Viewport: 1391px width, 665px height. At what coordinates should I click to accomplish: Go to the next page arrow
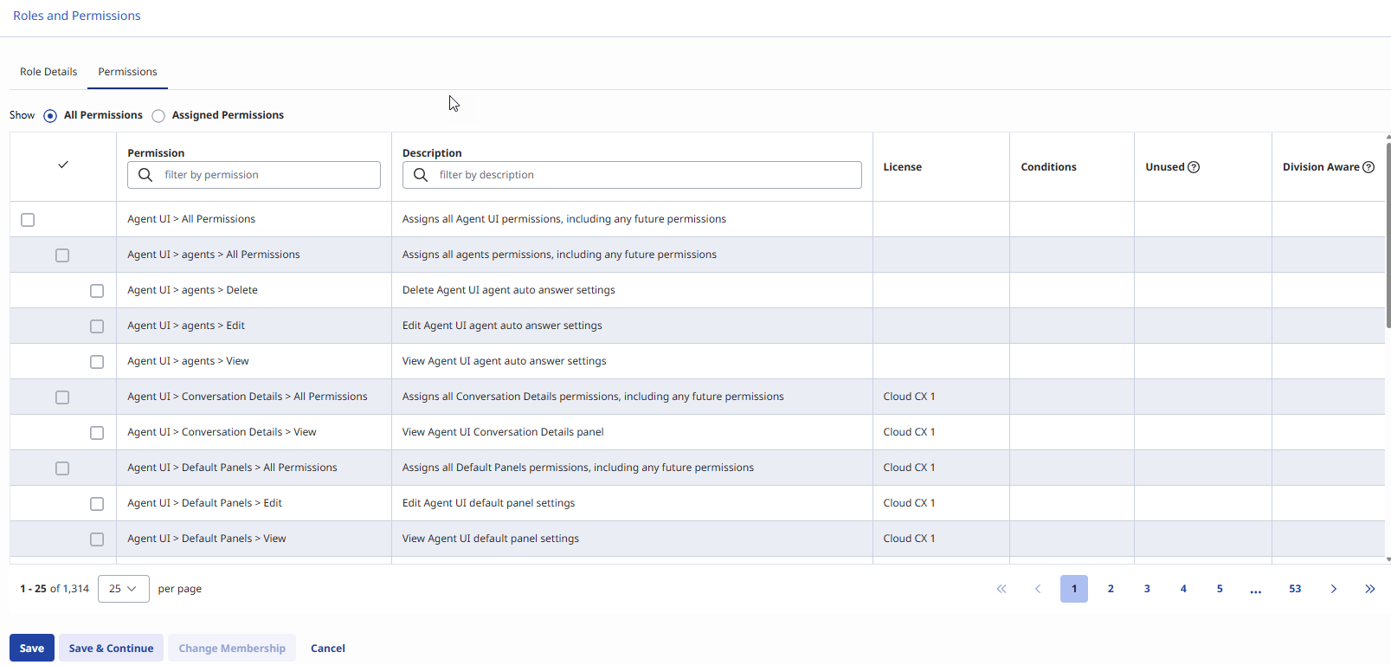coord(1333,589)
